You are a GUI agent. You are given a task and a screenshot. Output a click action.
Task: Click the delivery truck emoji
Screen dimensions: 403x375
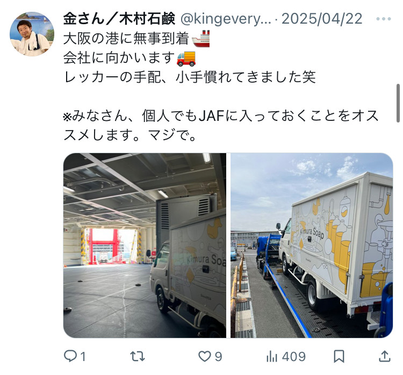tap(186, 58)
